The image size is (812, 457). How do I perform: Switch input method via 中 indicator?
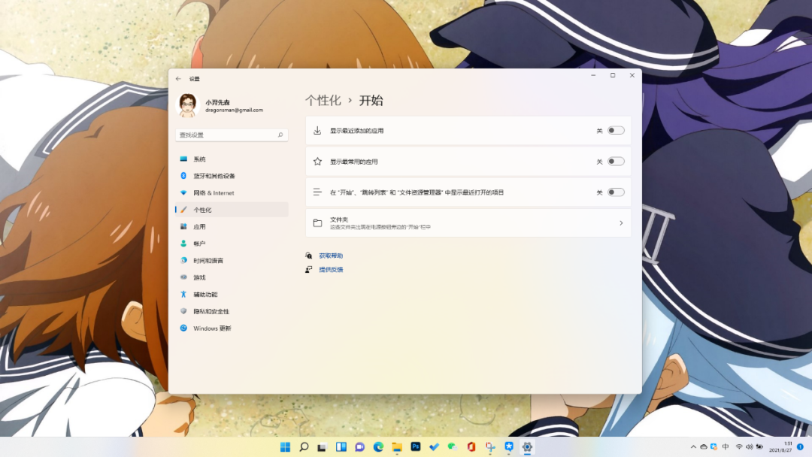tap(726, 446)
